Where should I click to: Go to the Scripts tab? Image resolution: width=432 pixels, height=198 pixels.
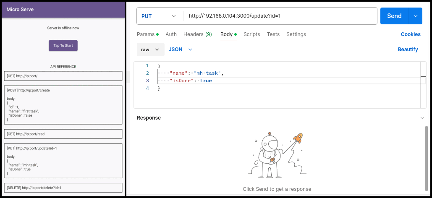pos(252,34)
